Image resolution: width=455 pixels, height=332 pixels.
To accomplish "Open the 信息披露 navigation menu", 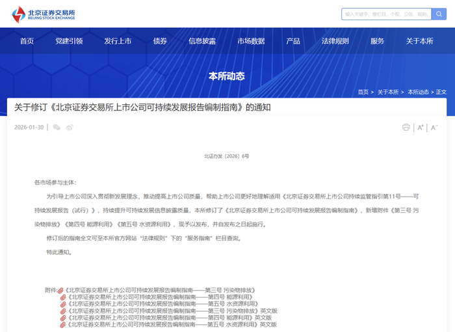I will tap(202, 41).
